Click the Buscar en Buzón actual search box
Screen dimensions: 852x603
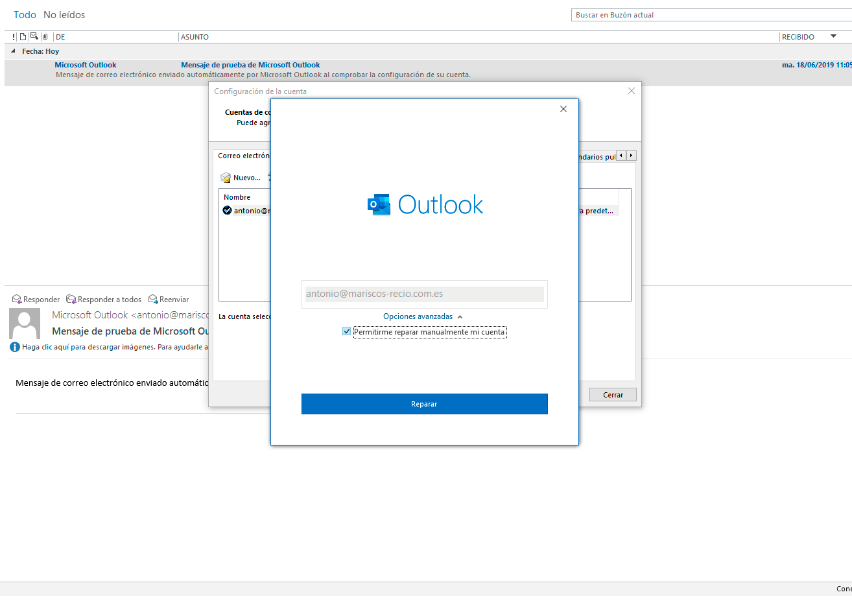tap(711, 15)
